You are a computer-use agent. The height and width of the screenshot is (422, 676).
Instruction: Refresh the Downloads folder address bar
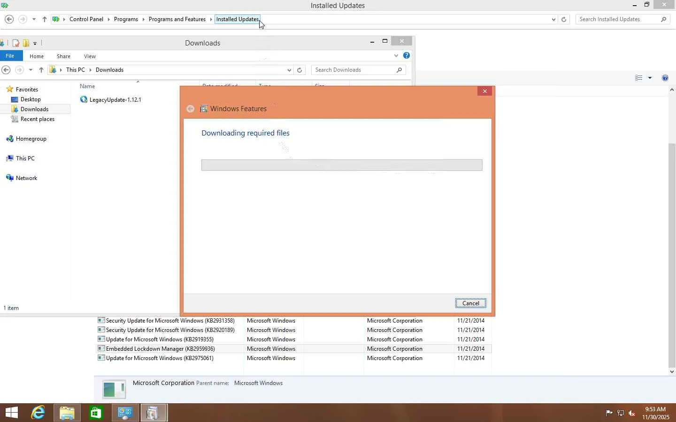[x=300, y=70]
